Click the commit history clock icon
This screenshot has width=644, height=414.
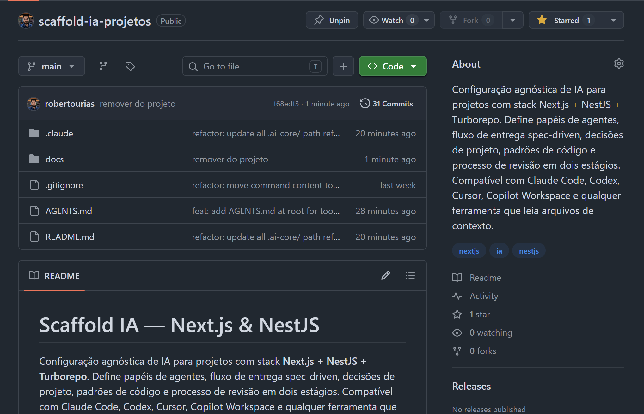tap(365, 104)
